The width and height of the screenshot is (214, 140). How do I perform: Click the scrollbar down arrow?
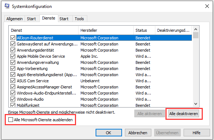(196, 104)
